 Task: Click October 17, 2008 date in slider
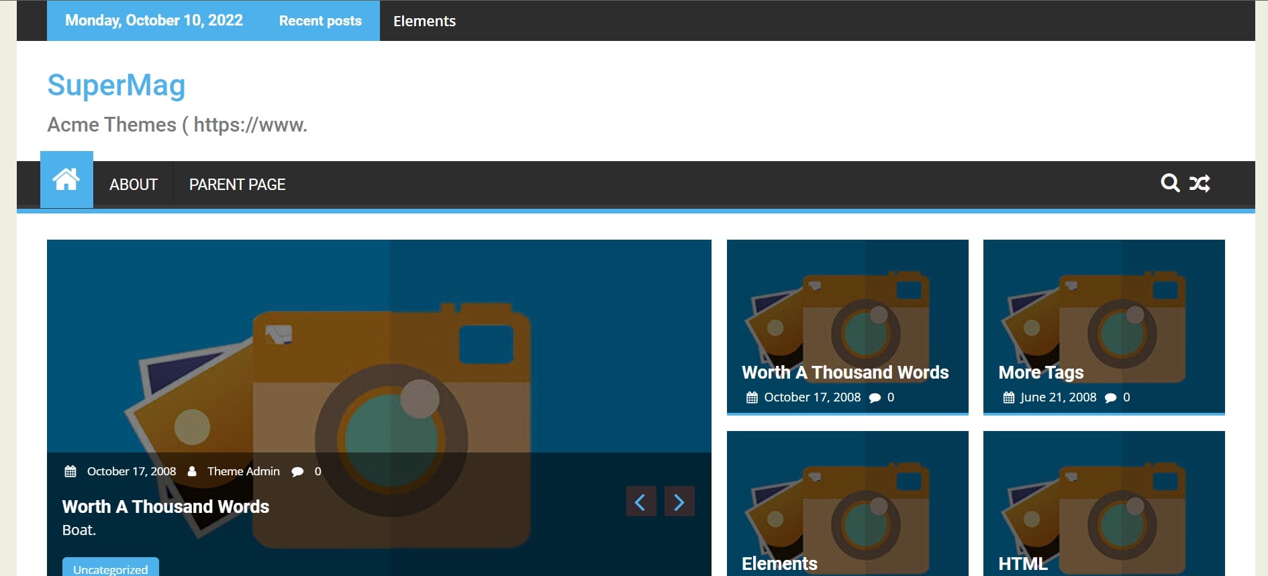(x=132, y=471)
